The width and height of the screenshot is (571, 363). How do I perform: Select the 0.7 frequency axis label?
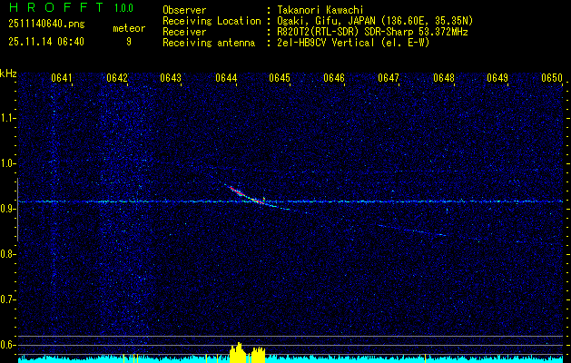(8, 299)
